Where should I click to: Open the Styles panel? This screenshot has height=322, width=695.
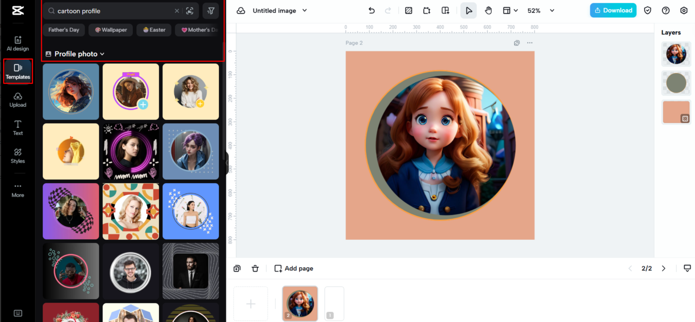point(18,156)
